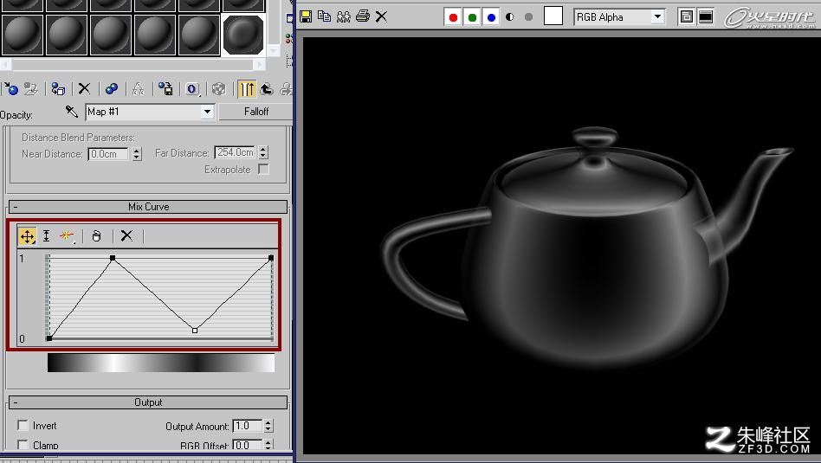This screenshot has width=821, height=463.
Task: Reset curves with X icon in Mix Curve
Action: coord(126,236)
